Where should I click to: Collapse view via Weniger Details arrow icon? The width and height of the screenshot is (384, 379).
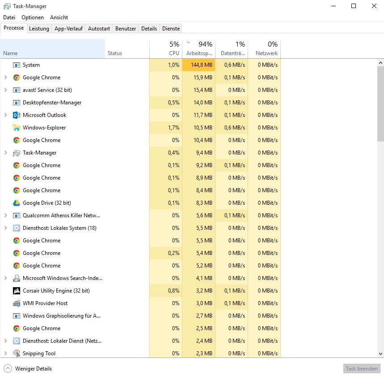8,368
